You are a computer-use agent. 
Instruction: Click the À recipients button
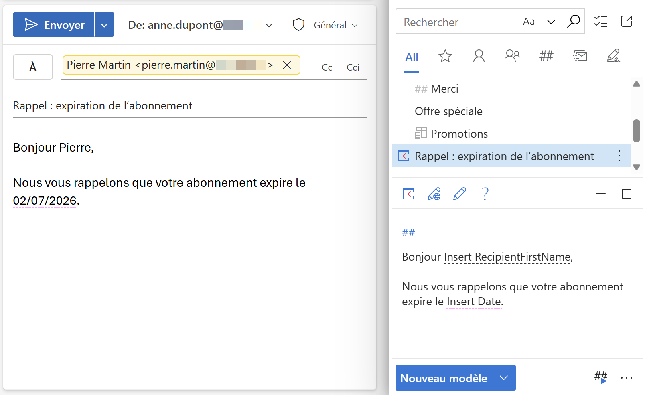coord(33,67)
